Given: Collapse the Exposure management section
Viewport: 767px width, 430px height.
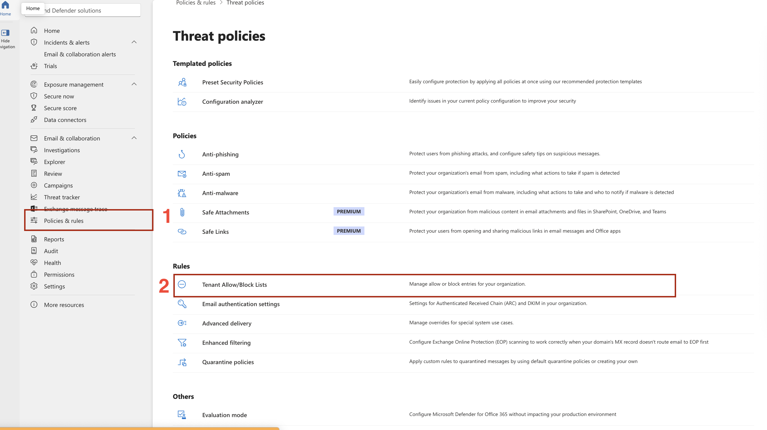Looking at the screenshot, I should point(134,84).
